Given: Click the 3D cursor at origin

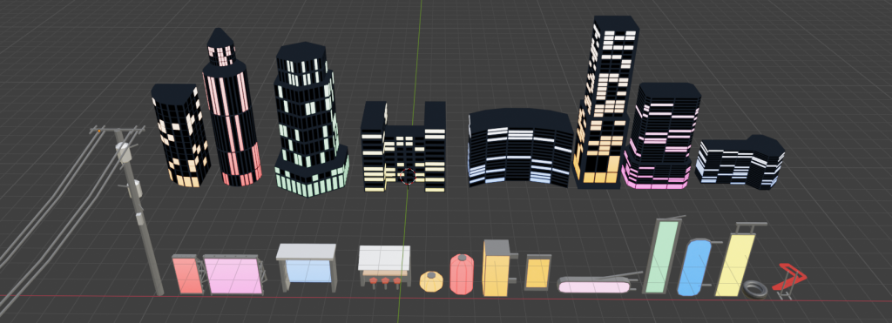Looking at the screenshot, I should [408, 177].
